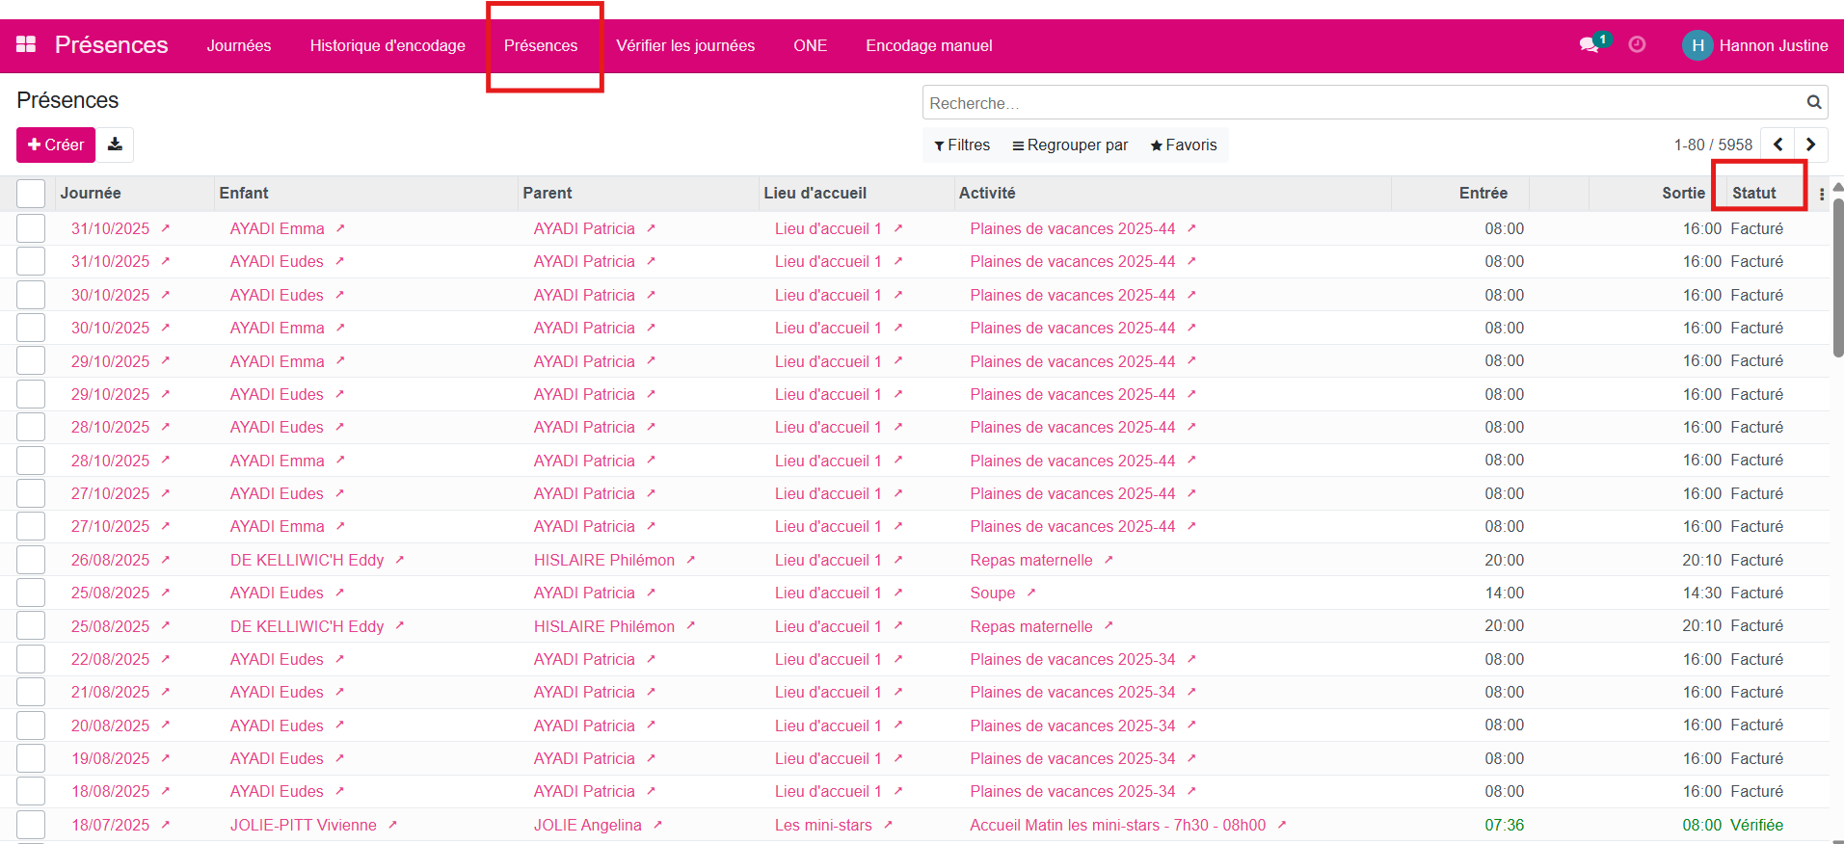Click the Créer button
Viewport: 1844px width, 844px height.
56,145
